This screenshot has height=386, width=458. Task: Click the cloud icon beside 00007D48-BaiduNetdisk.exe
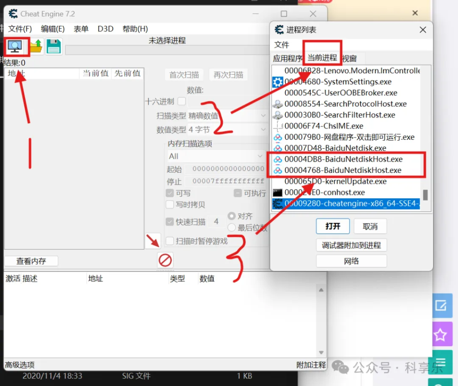(x=277, y=148)
